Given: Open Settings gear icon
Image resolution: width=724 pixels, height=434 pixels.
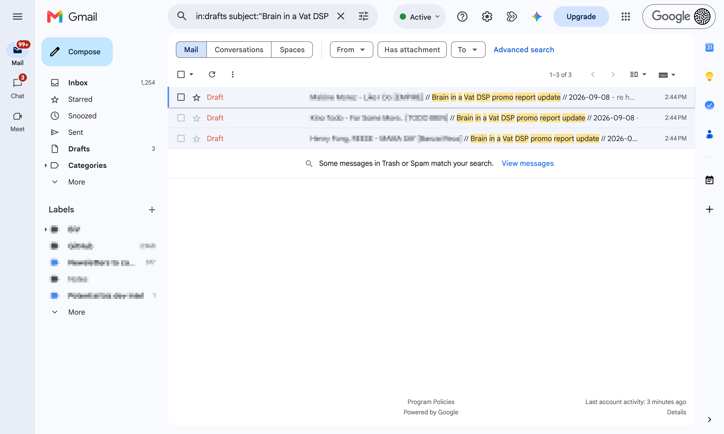Looking at the screenshot, I should click(487, 17).
